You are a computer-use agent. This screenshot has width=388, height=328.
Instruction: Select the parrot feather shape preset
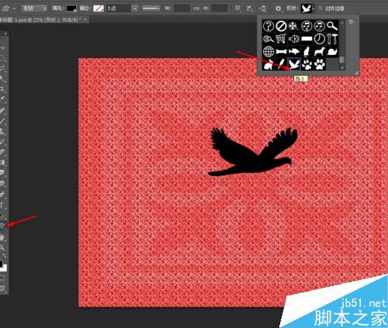281,64
